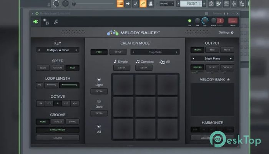
Task: Set octave to -24
Action: point(40,104)
